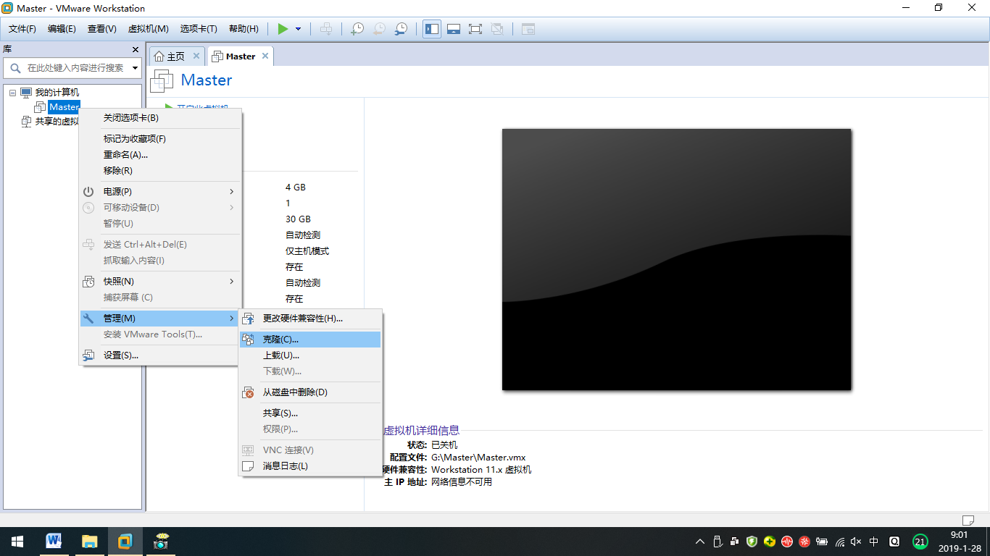
Task: Select the Master VM in library tree
Action: coord(64,107)
